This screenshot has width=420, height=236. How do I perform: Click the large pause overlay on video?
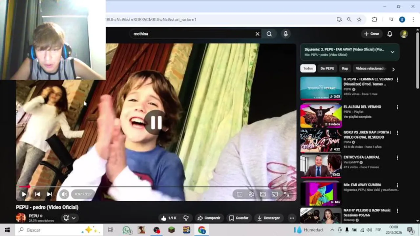[x=156, y=123]
